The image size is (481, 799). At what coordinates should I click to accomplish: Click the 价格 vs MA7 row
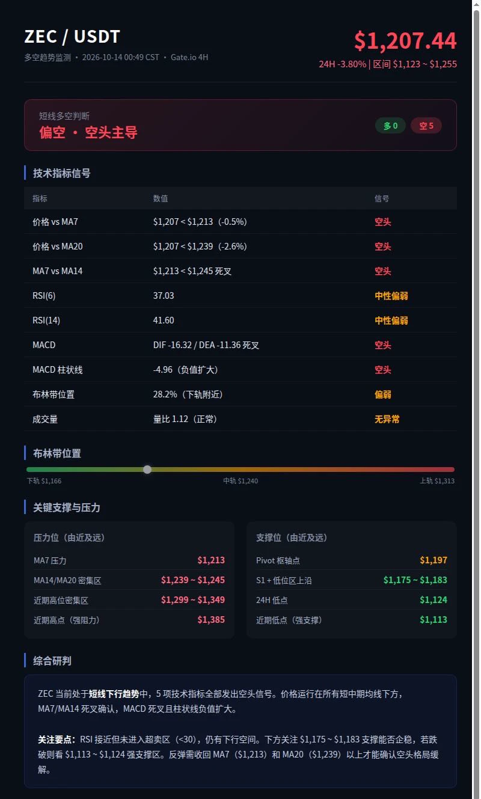tap(240, 222)
